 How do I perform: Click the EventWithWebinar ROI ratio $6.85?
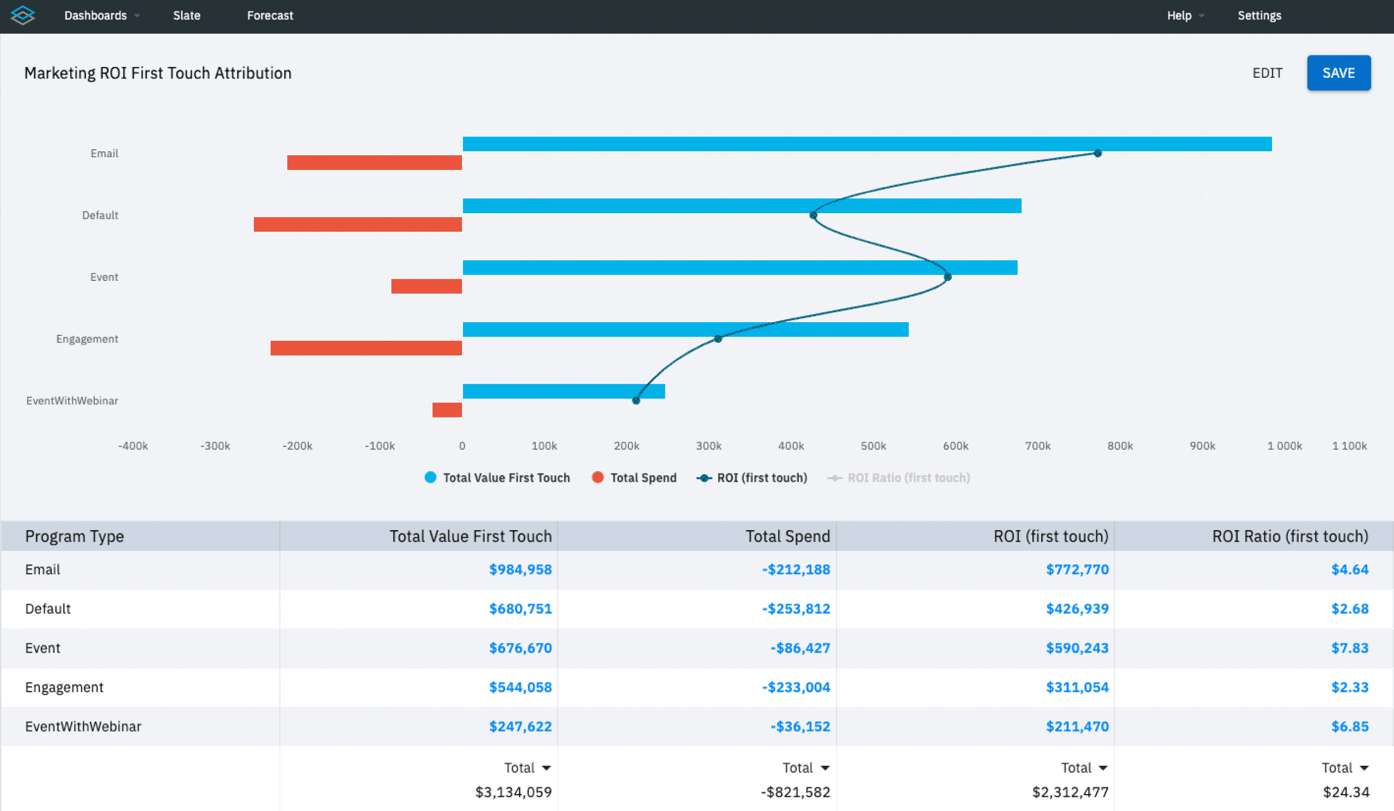[1350, 727]
